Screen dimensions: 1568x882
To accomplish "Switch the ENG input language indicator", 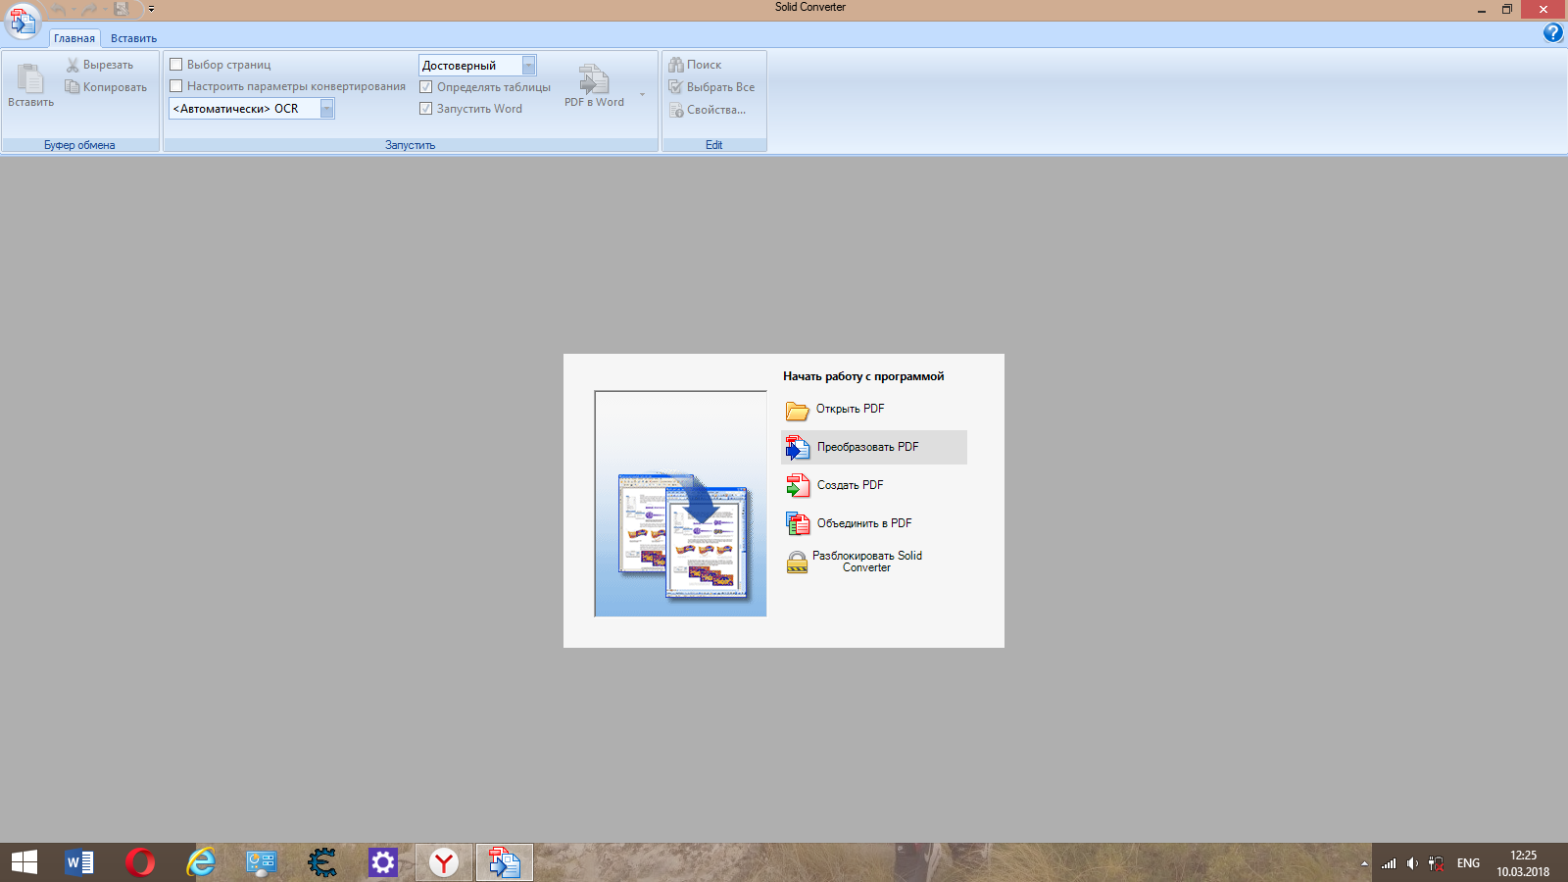I will (1468, 863).
